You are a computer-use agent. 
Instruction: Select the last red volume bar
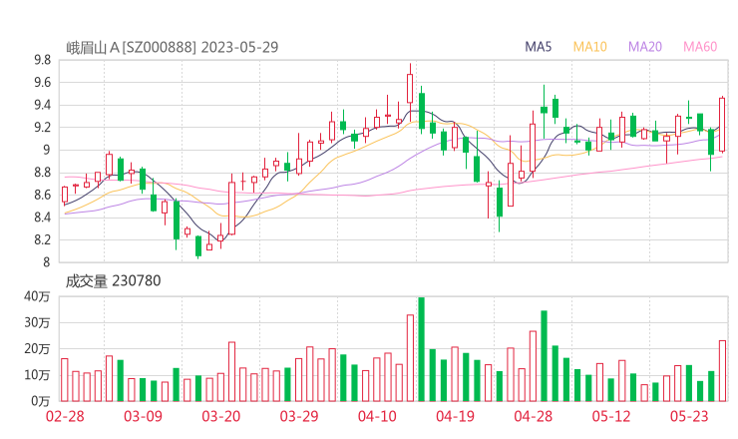click(722, 371)
